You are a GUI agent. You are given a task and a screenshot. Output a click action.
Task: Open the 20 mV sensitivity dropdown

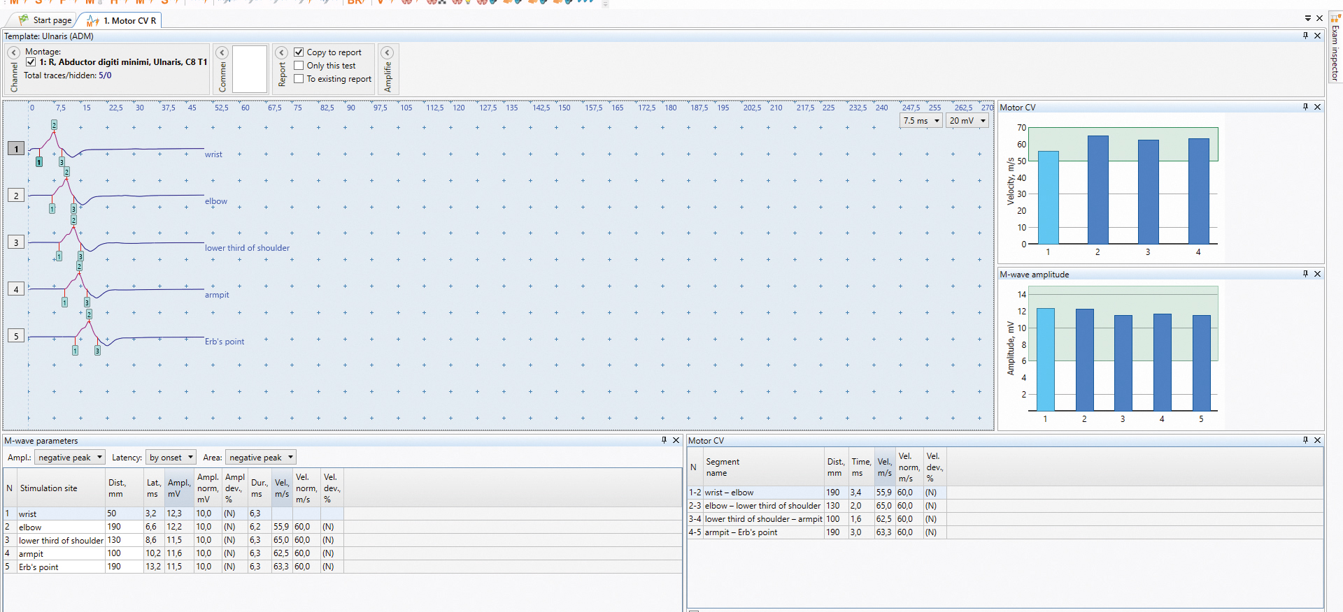(x=968, y=121)
